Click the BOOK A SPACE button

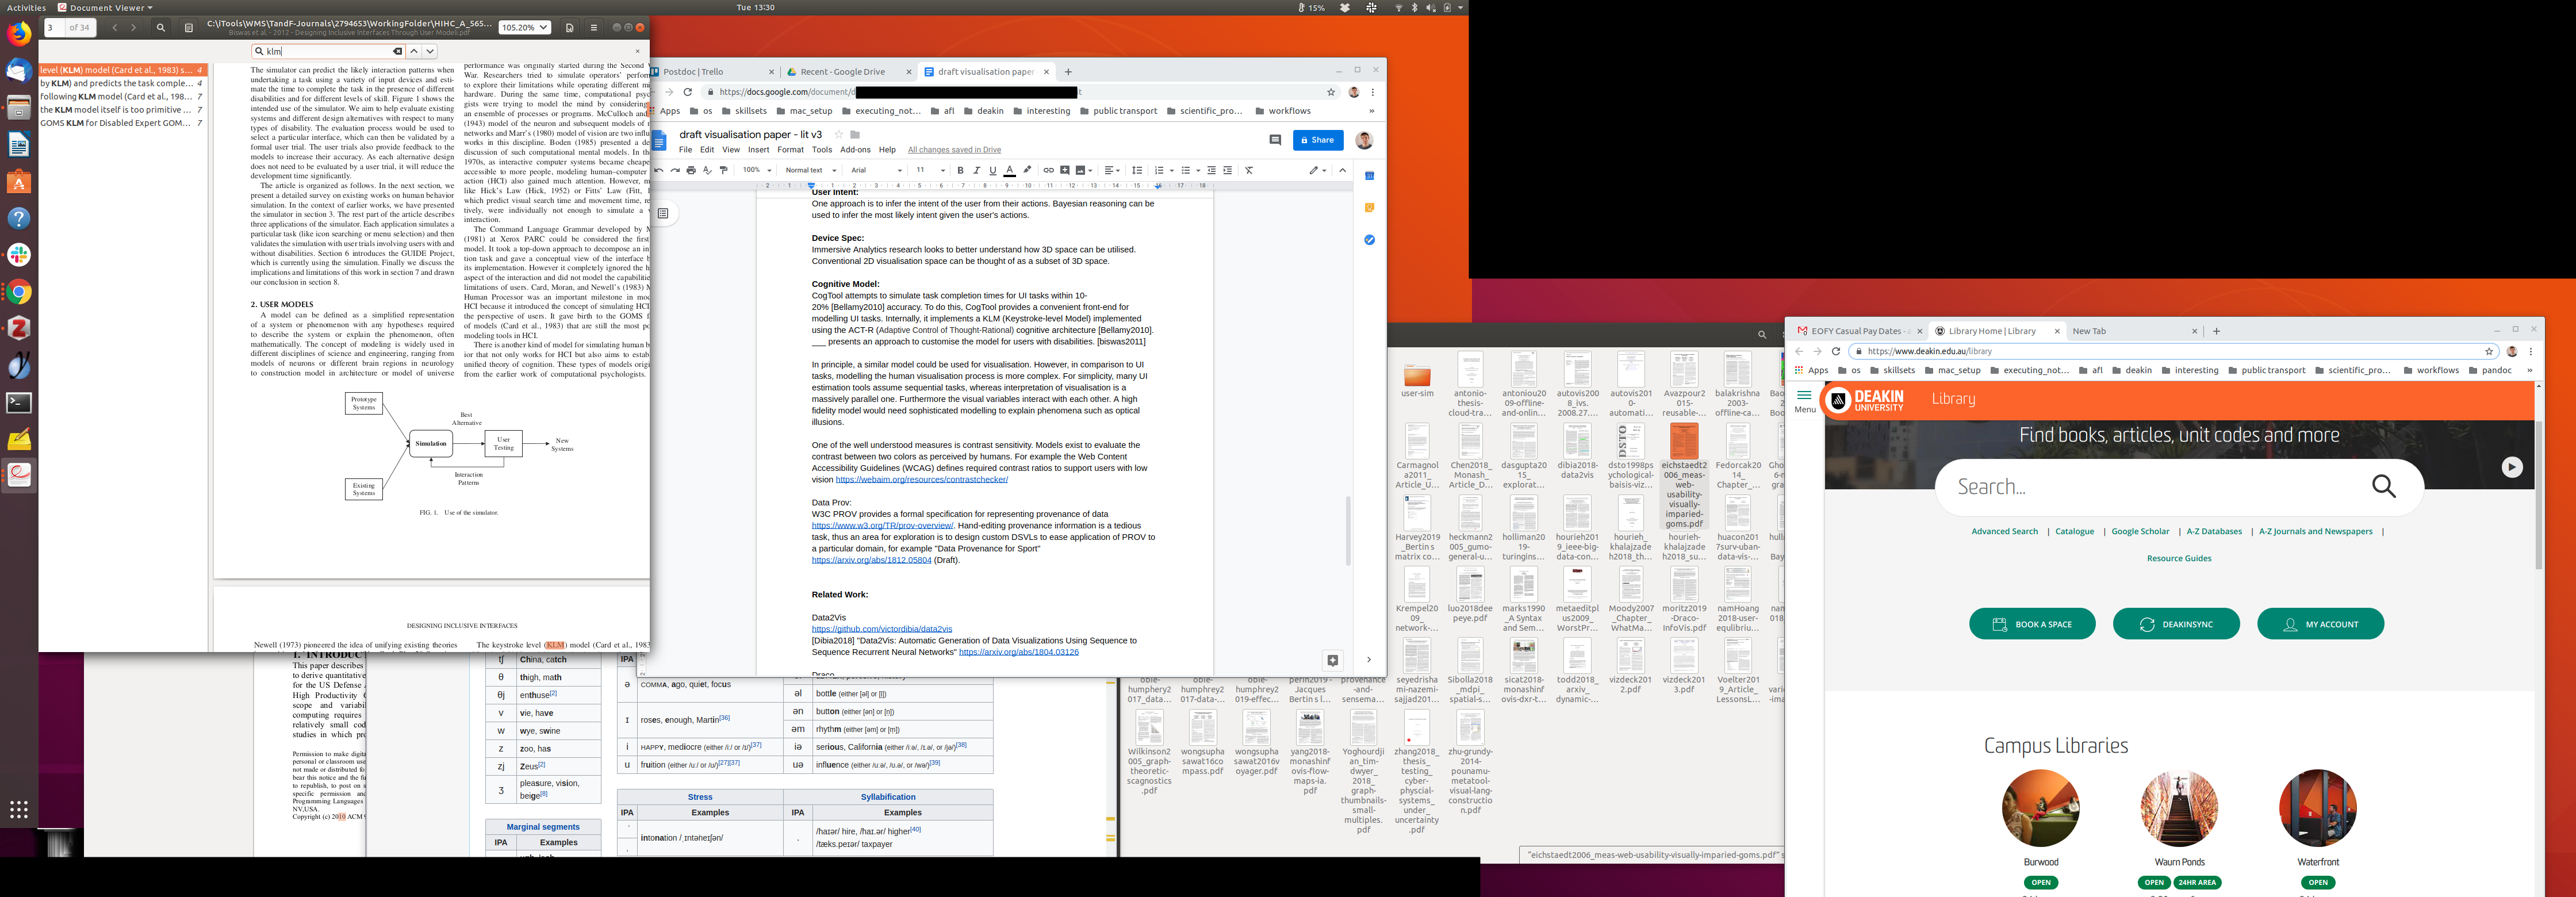2032,624
